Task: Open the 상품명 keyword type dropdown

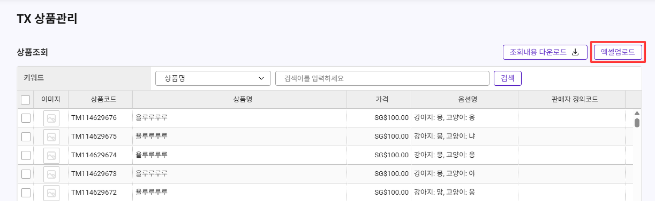Action: tap(213, 78)
